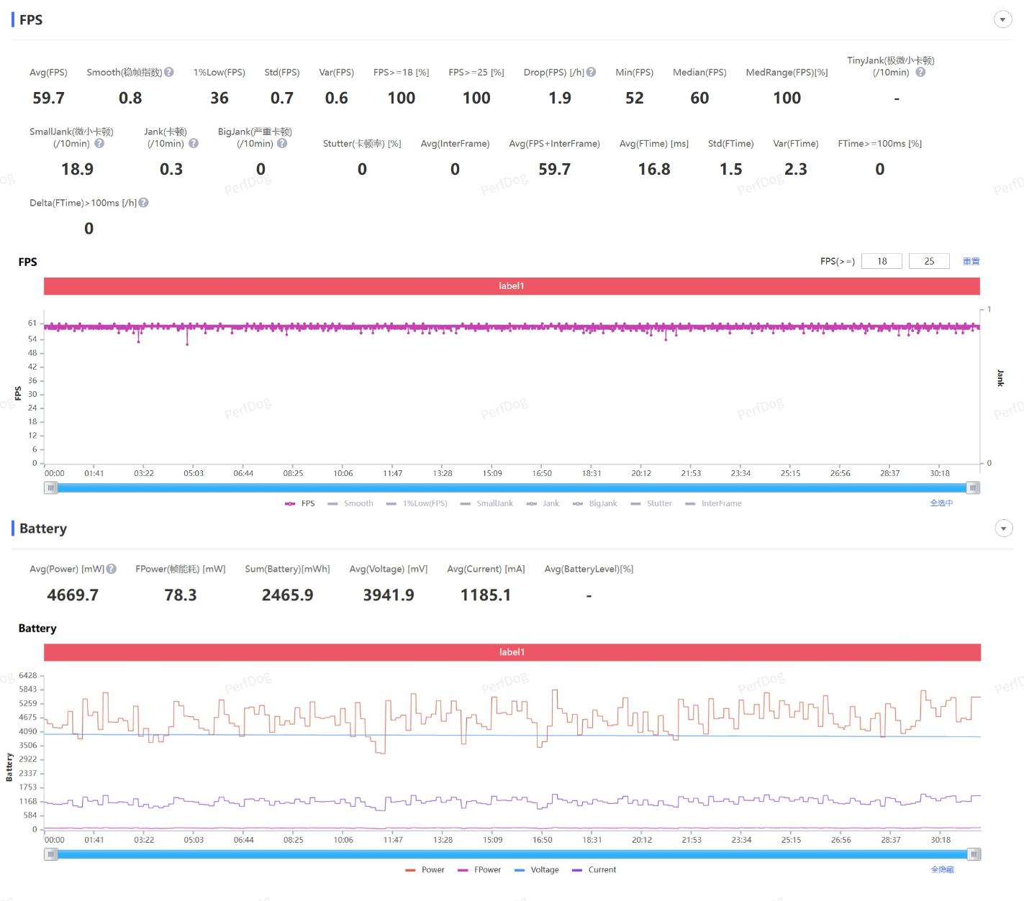The height and width of the screenshot is (901, 1024).
Task: Click help icon next to Jank metric
Action: [x=193, y=143]
